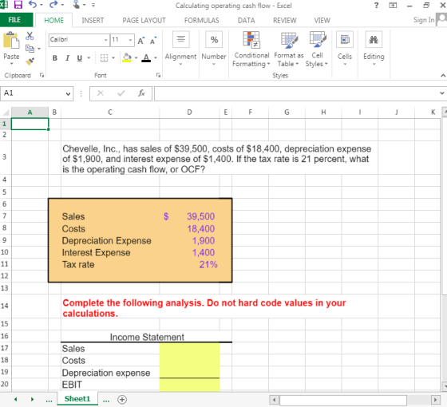Decrease font size with small A
Screen dimensions: 447x407
point(153,41)
